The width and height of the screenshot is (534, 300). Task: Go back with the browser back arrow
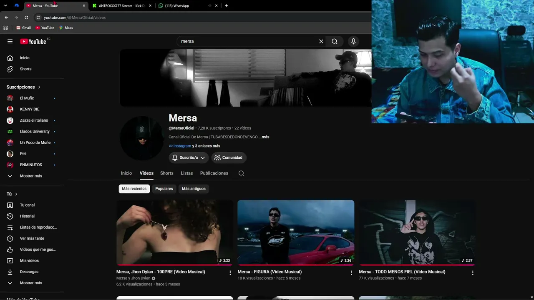[x=6, y=17]
